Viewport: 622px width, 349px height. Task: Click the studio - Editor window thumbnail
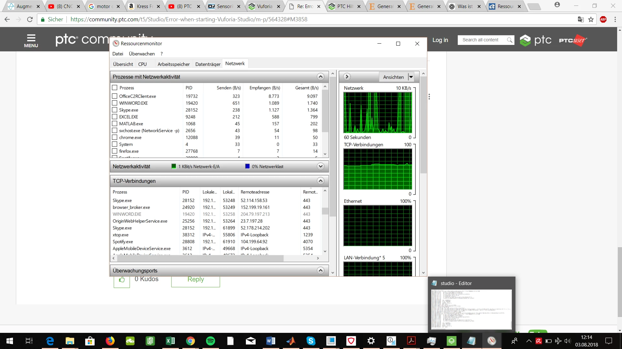(471, 309)
